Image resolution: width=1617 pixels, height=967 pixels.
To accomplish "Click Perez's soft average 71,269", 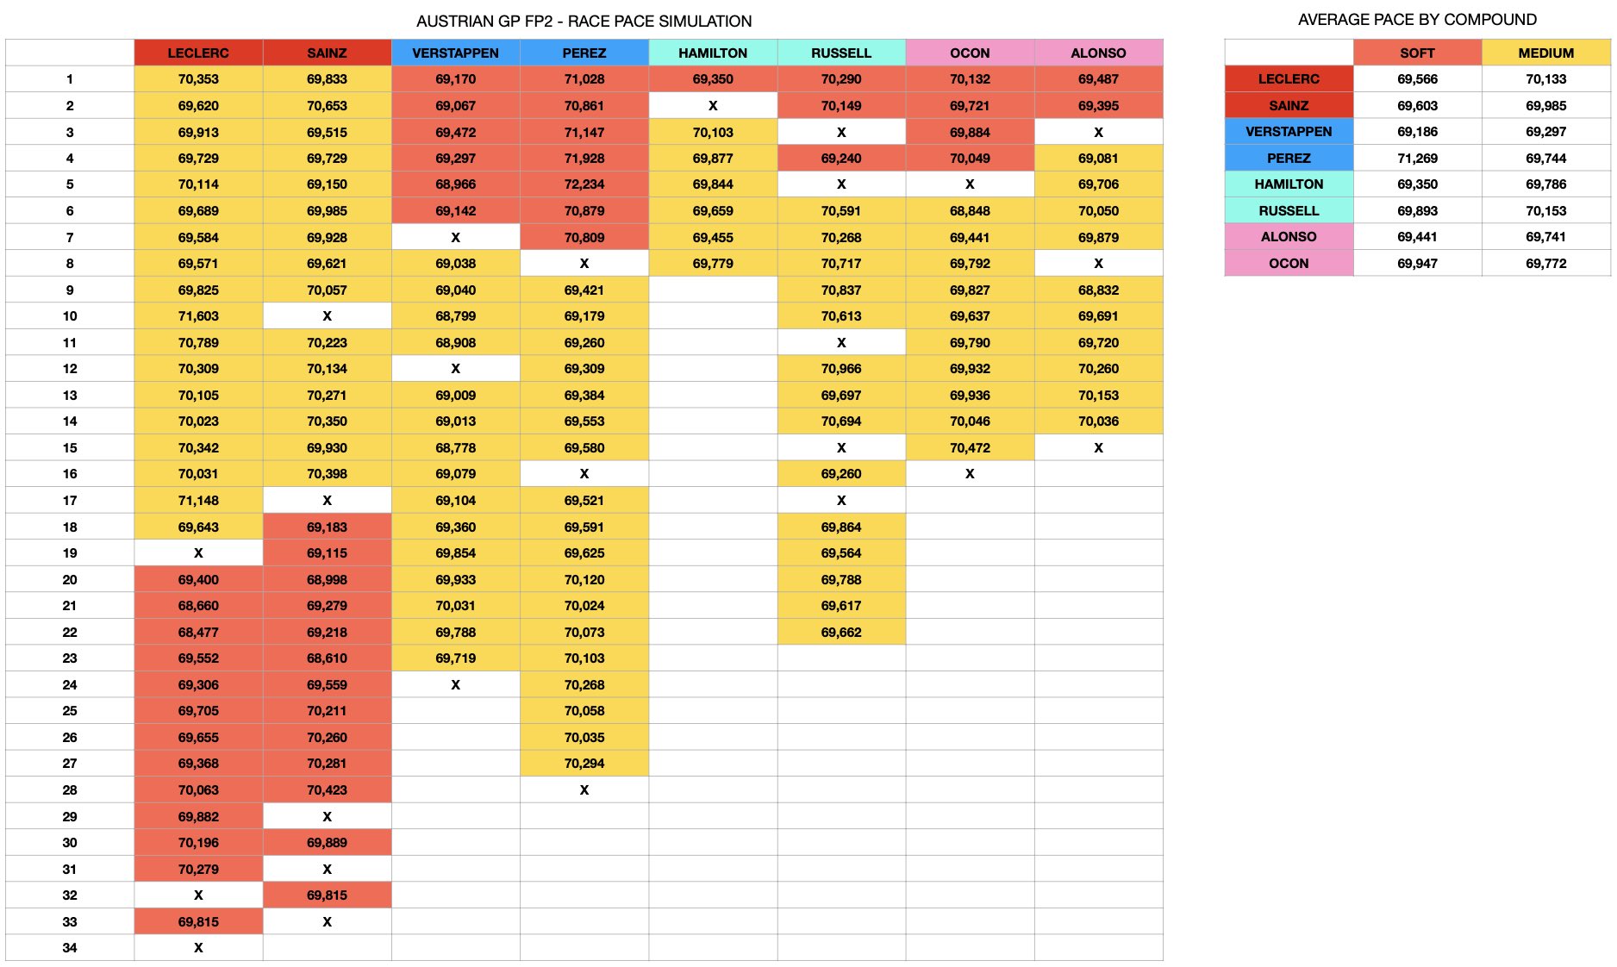I will 1417,159.
